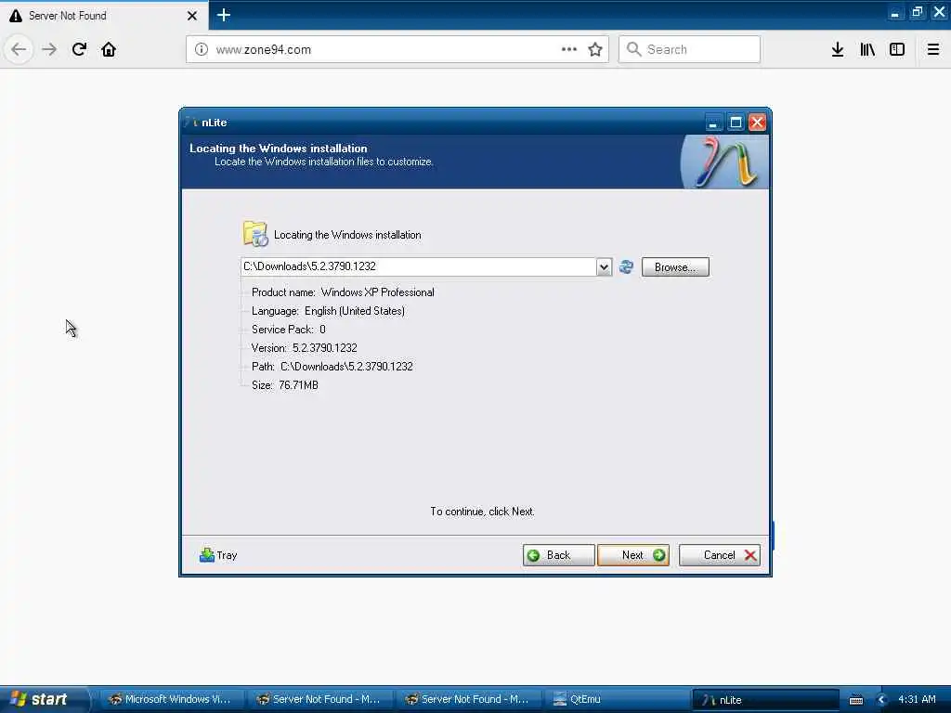The image size is (951, 713).
Task: Select Language English (United States) text
Action: pos(328,311)
